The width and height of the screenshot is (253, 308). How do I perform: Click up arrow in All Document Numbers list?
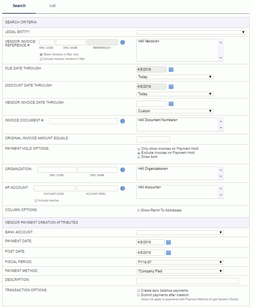[221, 121]
